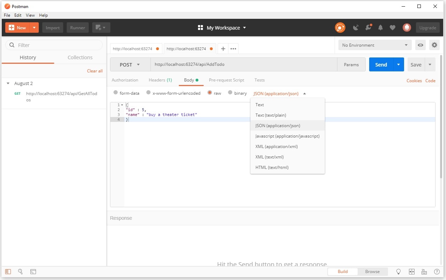The width and height of the screenshot is (446, 280).
Task: Open the No Environment dropdown
Action: tap(375, 45)
